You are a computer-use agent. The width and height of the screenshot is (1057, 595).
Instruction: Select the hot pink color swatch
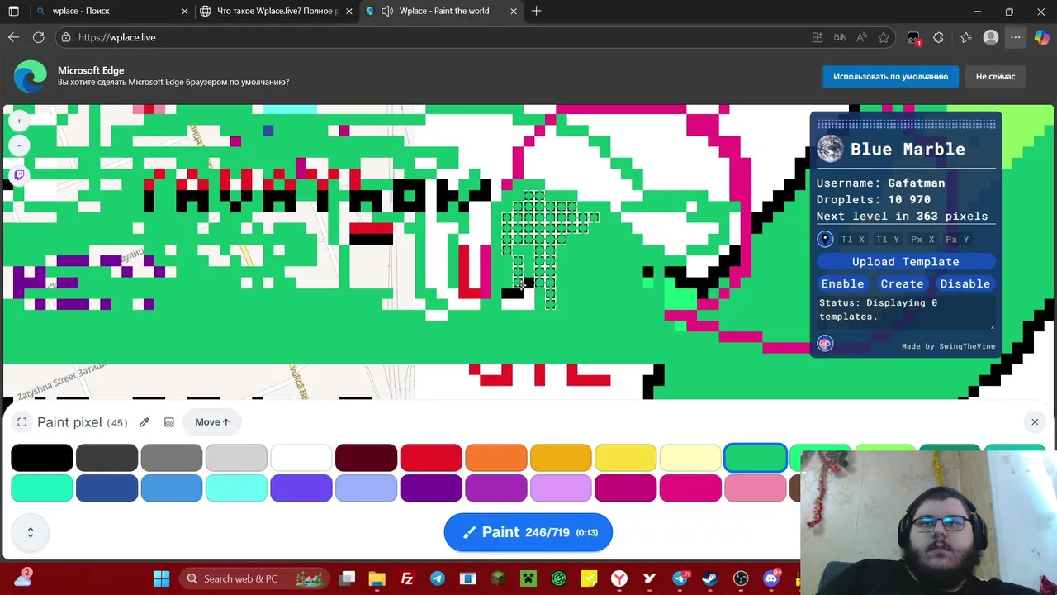690,488
